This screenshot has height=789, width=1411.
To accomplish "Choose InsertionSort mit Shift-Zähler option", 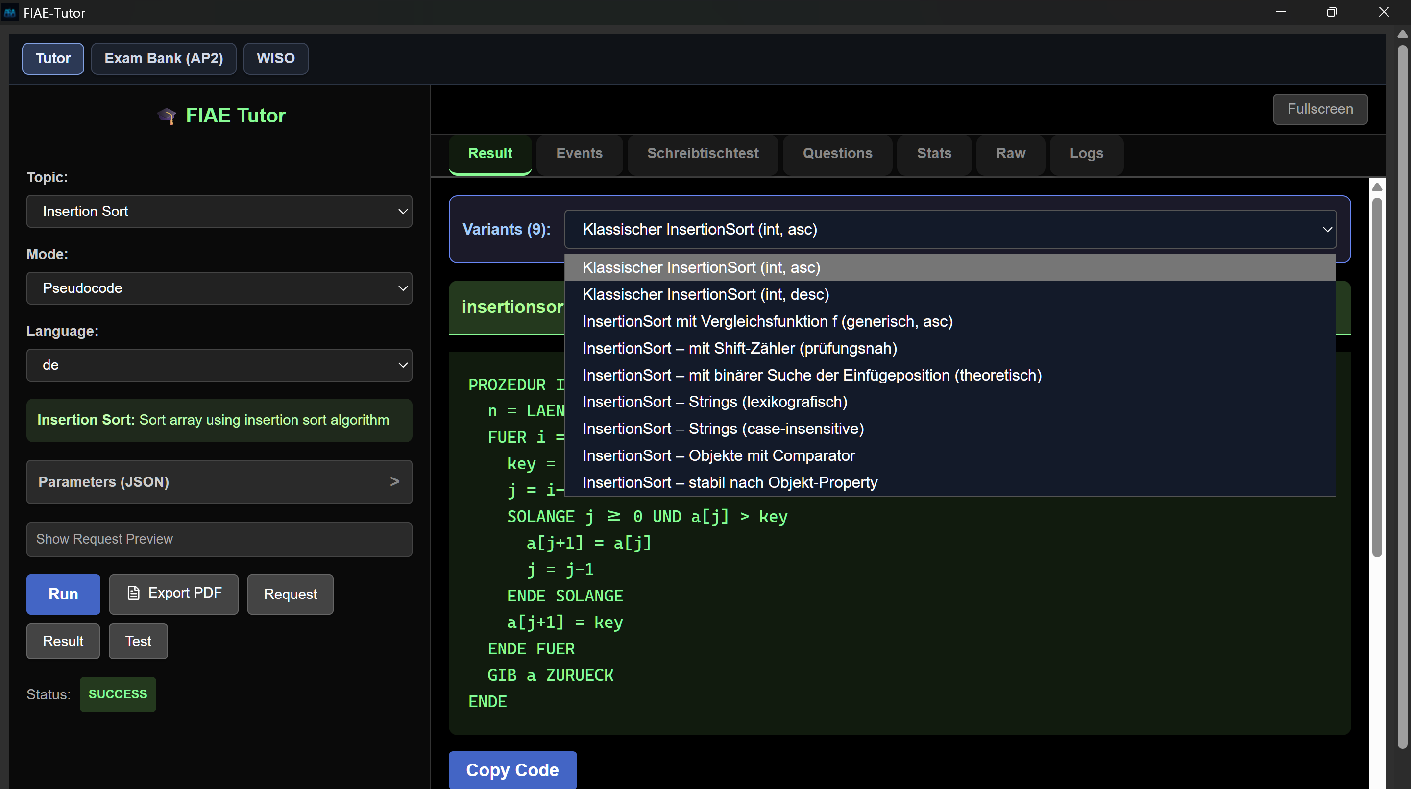I will [x=950, y=348].
